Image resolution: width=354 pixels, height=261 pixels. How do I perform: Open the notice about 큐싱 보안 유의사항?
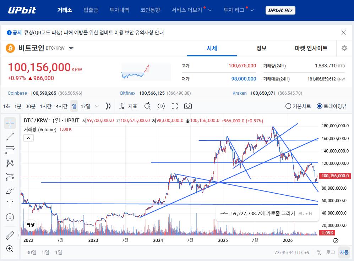94,33
